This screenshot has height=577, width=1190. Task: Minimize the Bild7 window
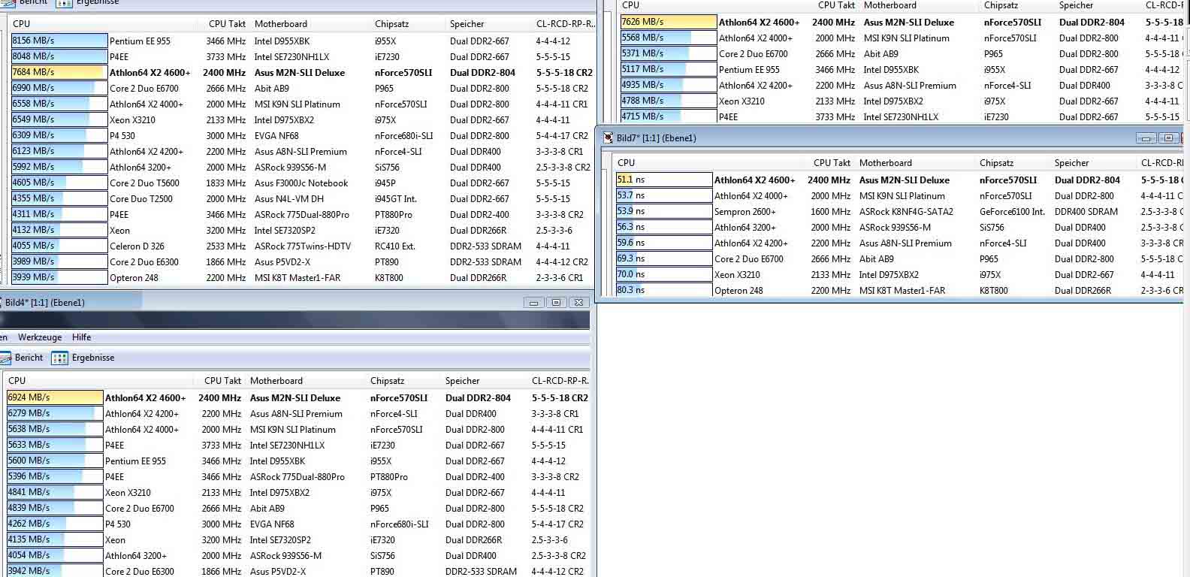tap(1146, 138)
